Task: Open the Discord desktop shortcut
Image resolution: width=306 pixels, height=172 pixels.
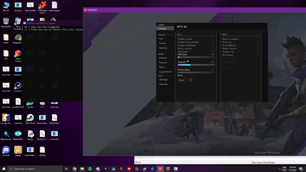Action: point(6,150)
